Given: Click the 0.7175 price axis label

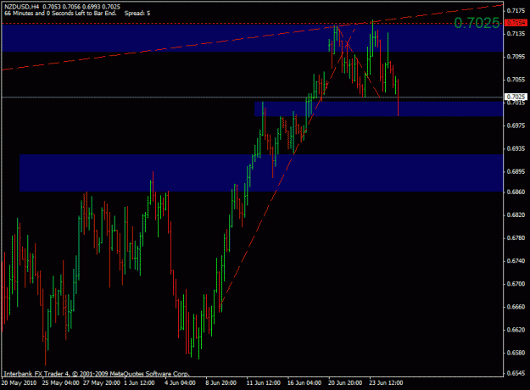Looking at the screenshot, I should pos(516,11).
